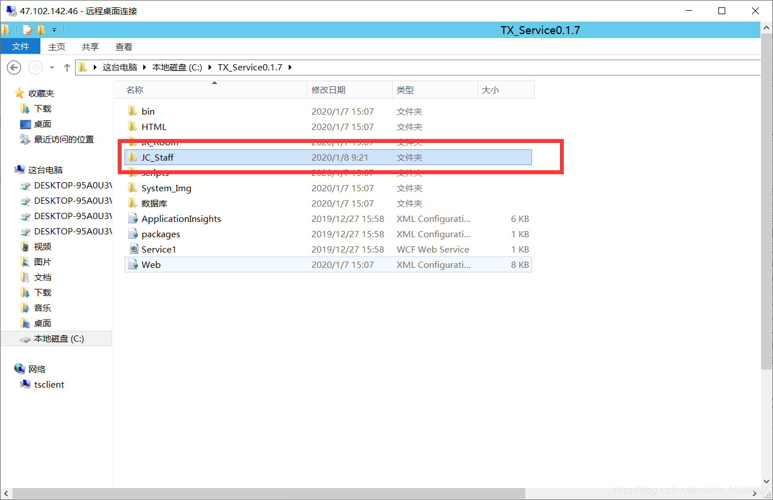Click the 网络 globe icon
Image resolution: width=773 pixels, height=500 pixels.
19,369
